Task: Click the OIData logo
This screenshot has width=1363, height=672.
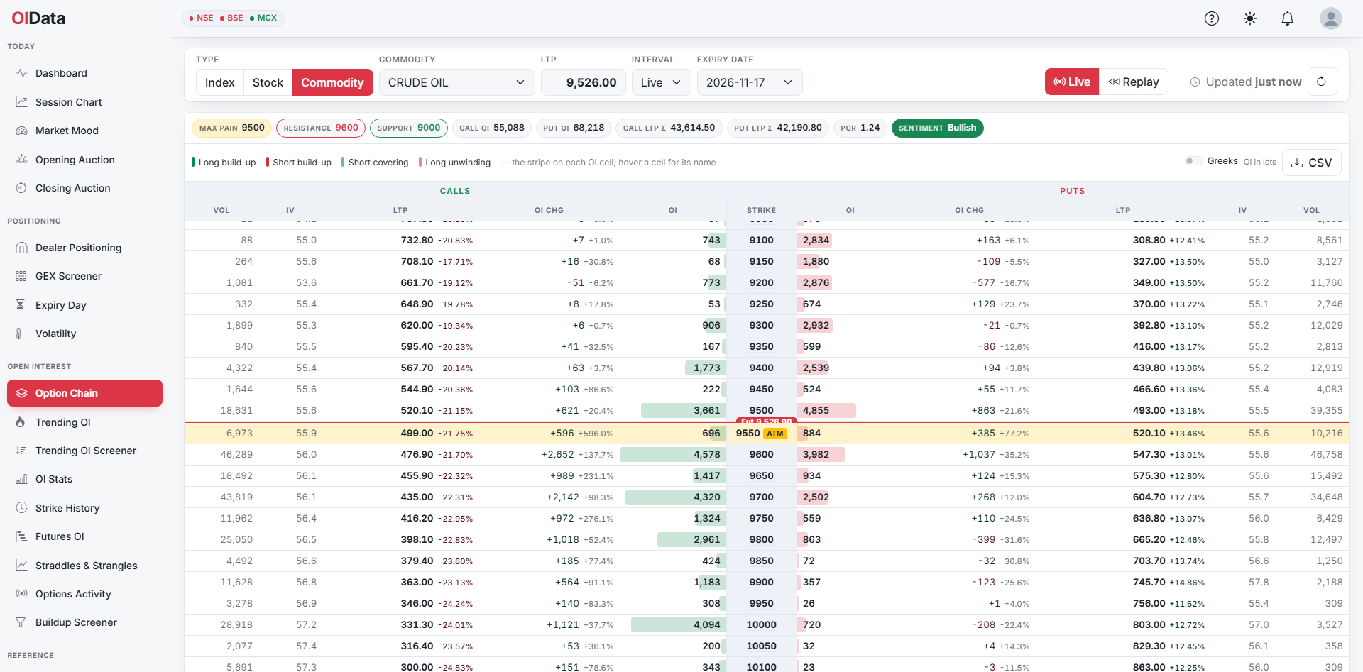Action: click(x=38, y=18)
